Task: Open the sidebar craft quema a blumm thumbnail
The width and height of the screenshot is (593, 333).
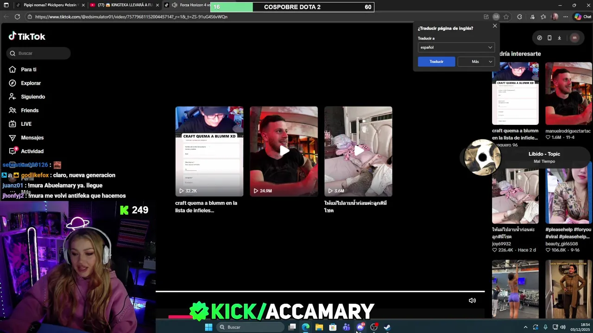Action: [x=515, y=94]
